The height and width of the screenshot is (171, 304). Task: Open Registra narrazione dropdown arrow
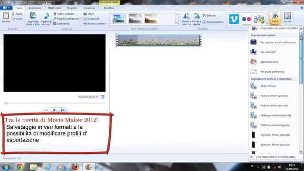(x=81, y=19)
